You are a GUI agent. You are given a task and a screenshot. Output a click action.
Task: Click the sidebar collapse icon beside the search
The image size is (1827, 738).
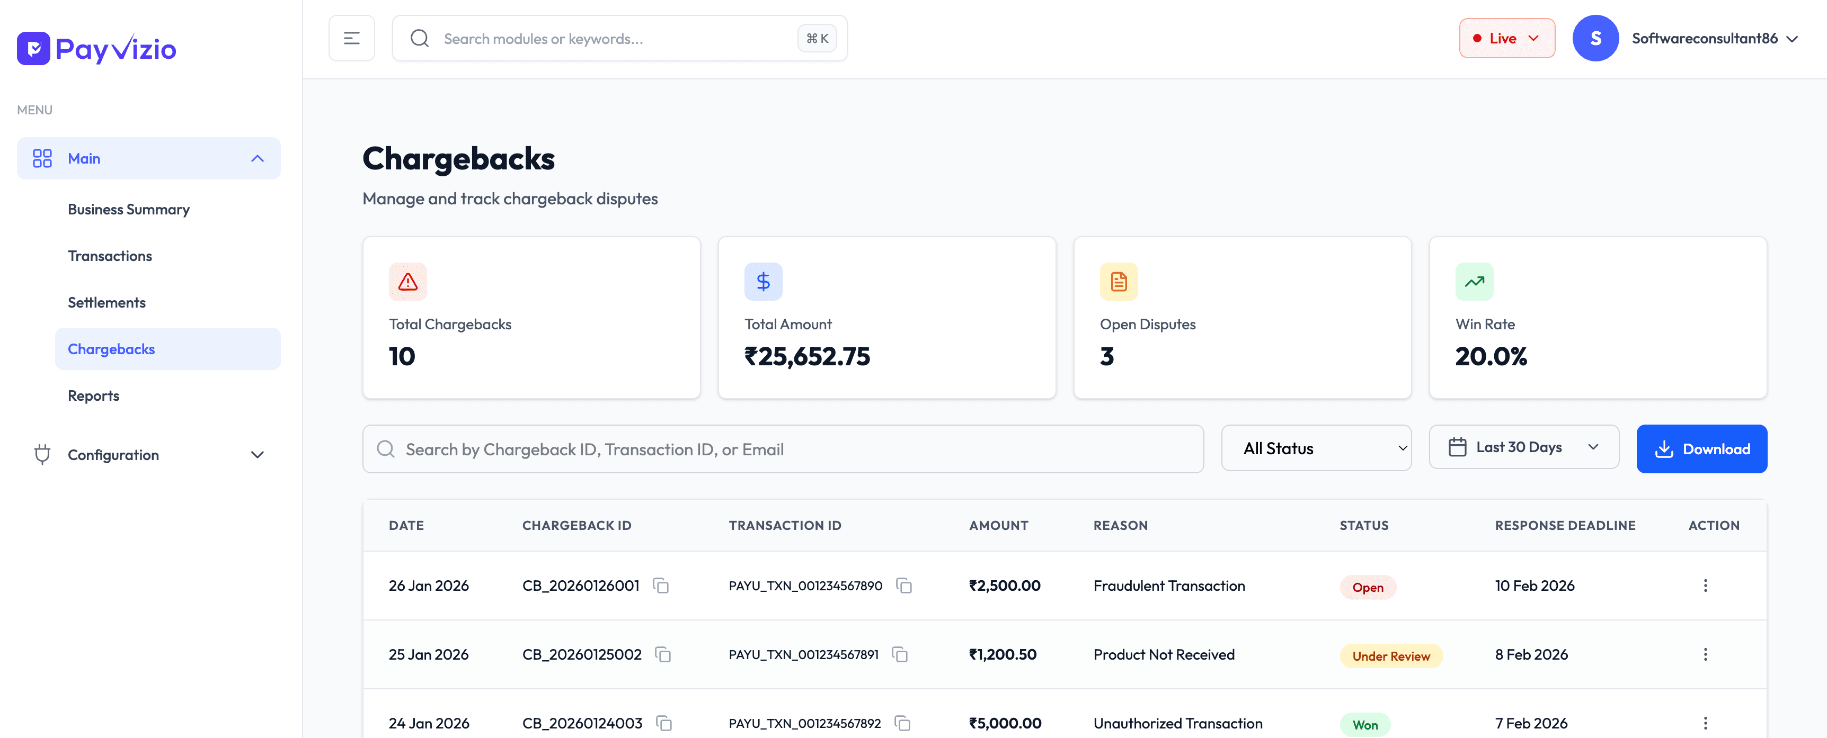point(352,38)
